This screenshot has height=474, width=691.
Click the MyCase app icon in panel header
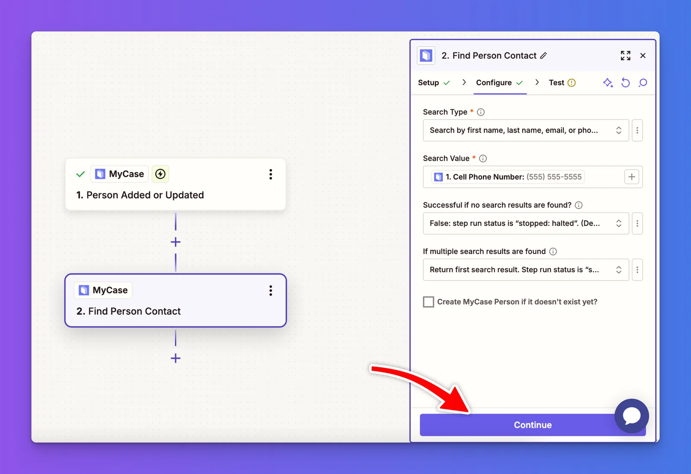click(426, 55)
